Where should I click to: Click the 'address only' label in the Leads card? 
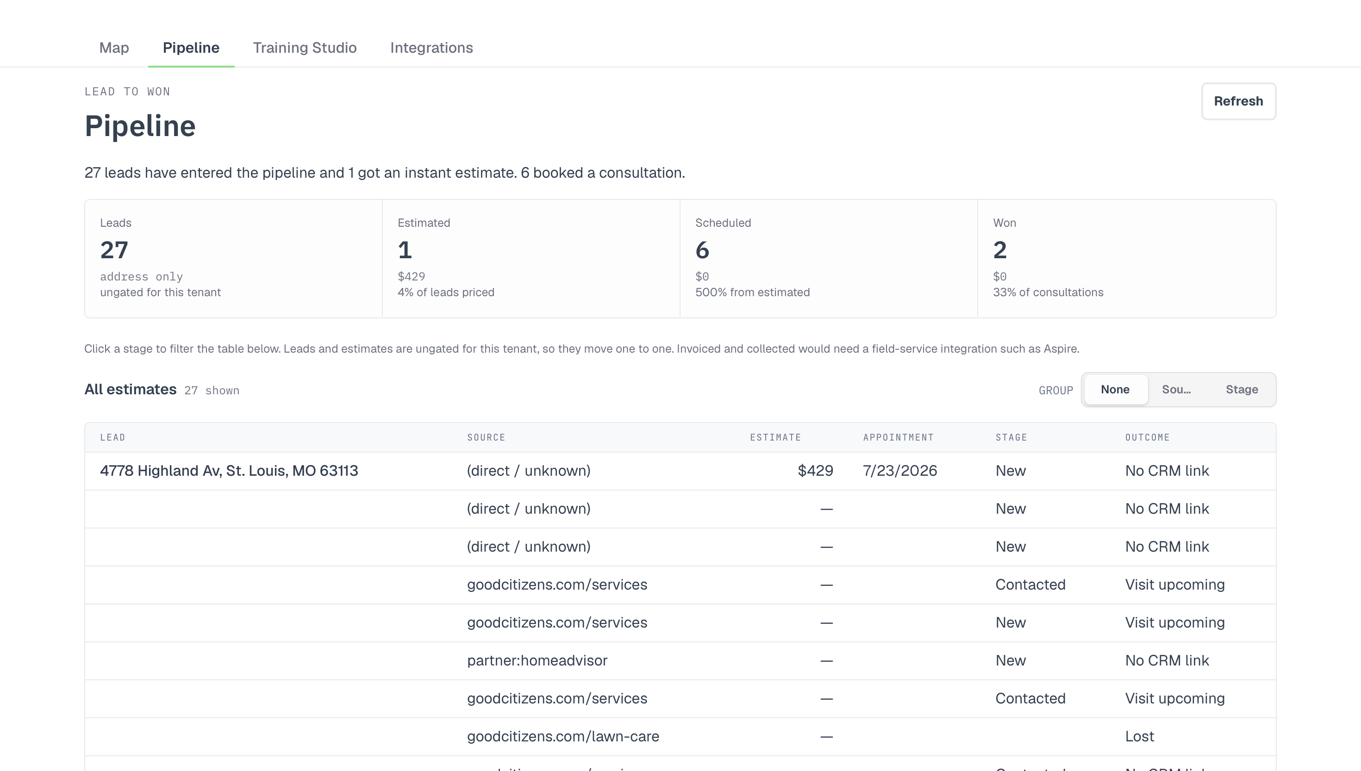tap(141, 276)
